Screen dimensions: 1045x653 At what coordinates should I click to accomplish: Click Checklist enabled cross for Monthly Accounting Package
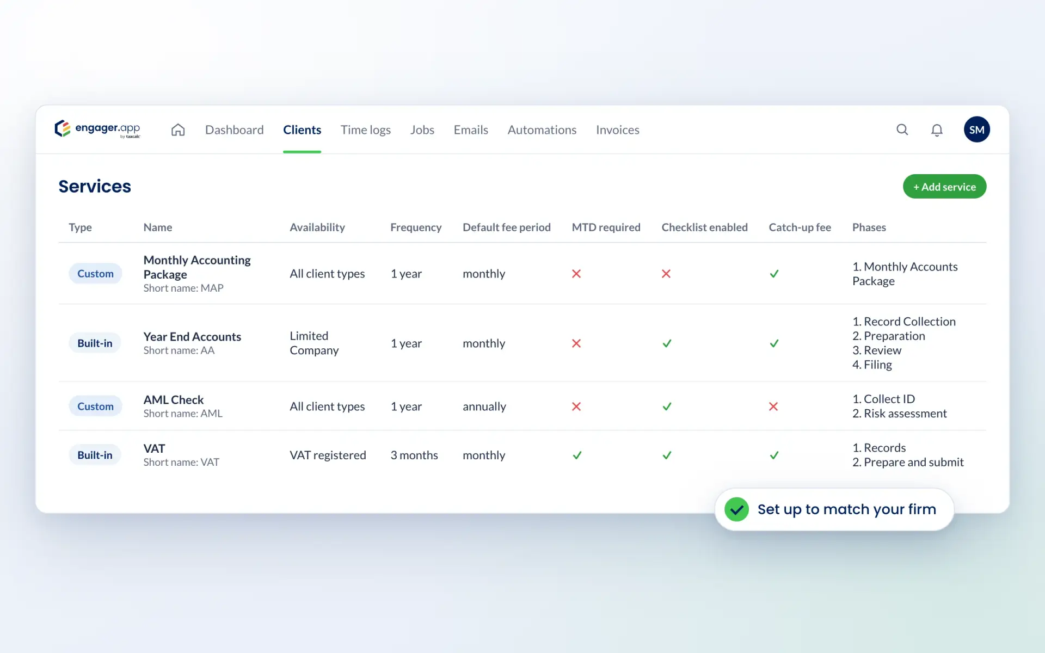pyautogui.click(x=666, y=274)
